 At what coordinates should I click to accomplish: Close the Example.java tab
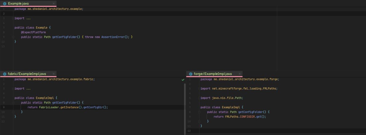(54, 4)
